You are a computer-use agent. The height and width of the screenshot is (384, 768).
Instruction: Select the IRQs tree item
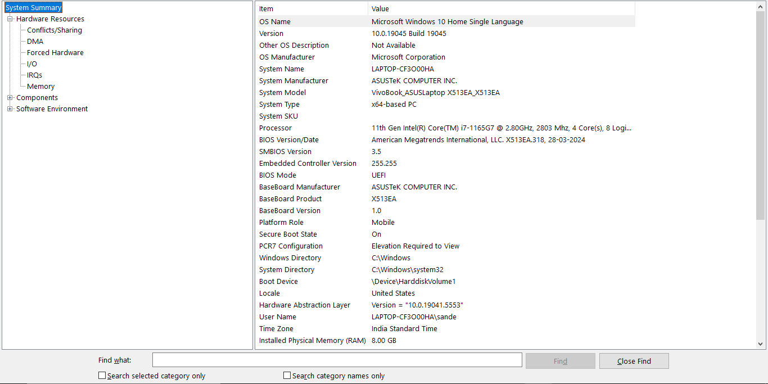tap(34, 75)
